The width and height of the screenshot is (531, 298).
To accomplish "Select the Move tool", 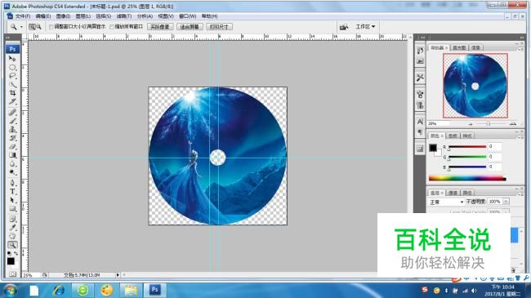I will tap(12, 59).
